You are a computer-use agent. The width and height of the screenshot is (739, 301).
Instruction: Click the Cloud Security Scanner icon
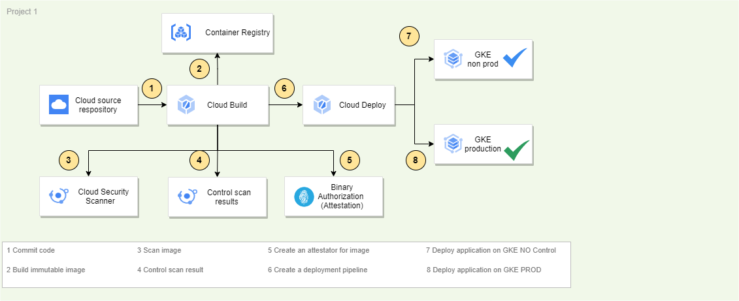point(59,196)
